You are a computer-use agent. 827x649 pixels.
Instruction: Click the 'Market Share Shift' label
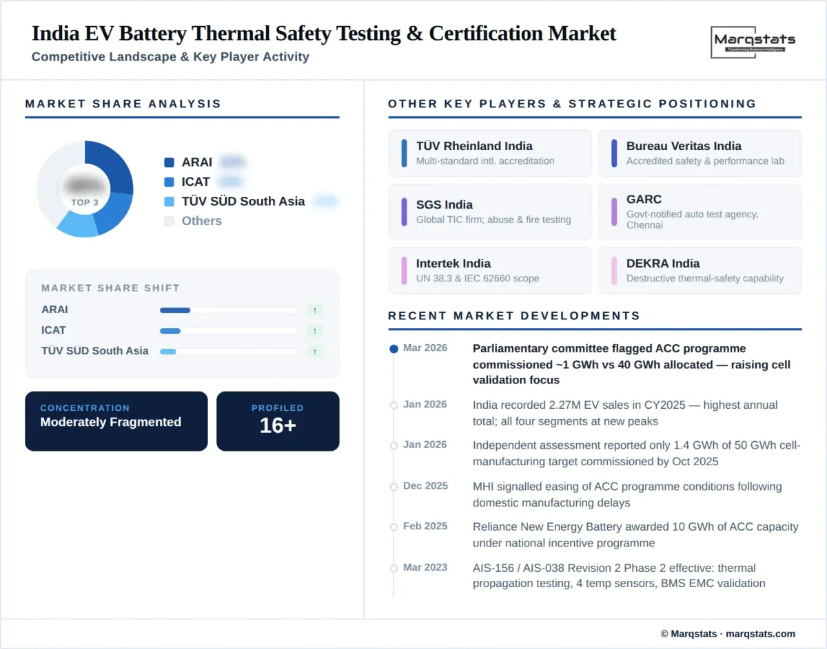(x=110, y=288)
